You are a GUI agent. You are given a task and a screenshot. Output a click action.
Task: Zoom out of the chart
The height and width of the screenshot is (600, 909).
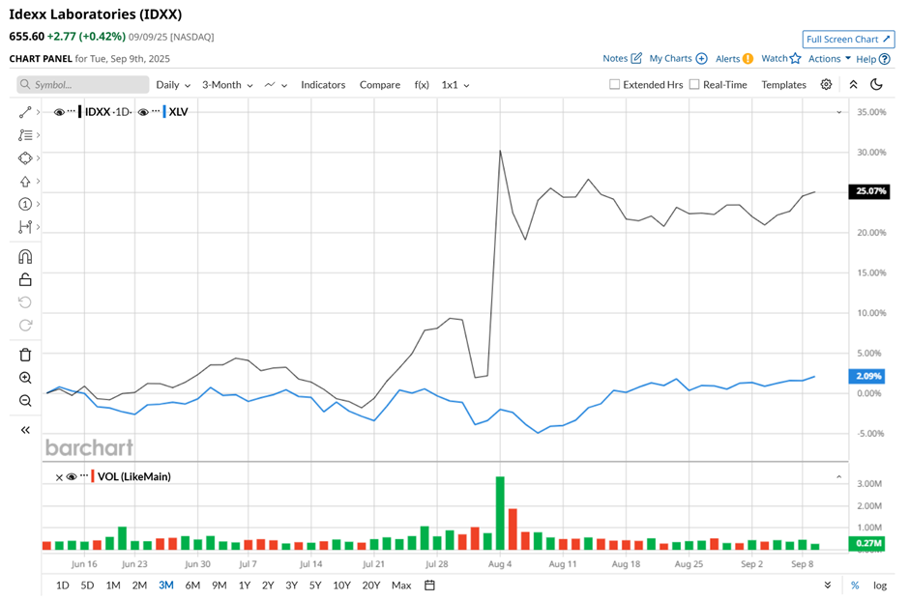[x=25, y=401]
